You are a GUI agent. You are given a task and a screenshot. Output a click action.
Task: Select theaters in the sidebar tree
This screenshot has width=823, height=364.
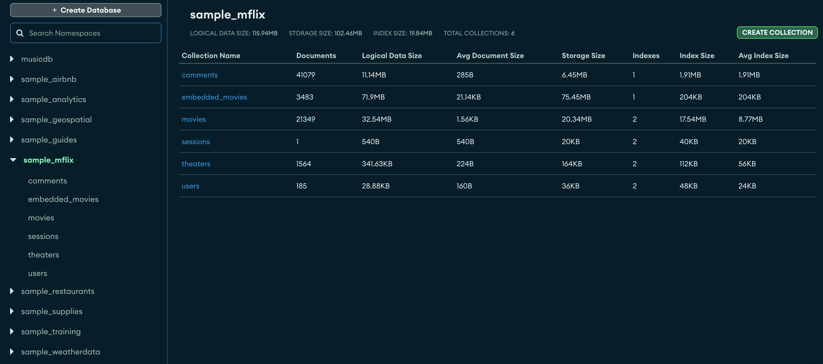[x=43, y=254]
